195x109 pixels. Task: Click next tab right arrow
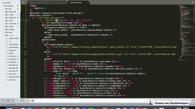tap(24, 2)
